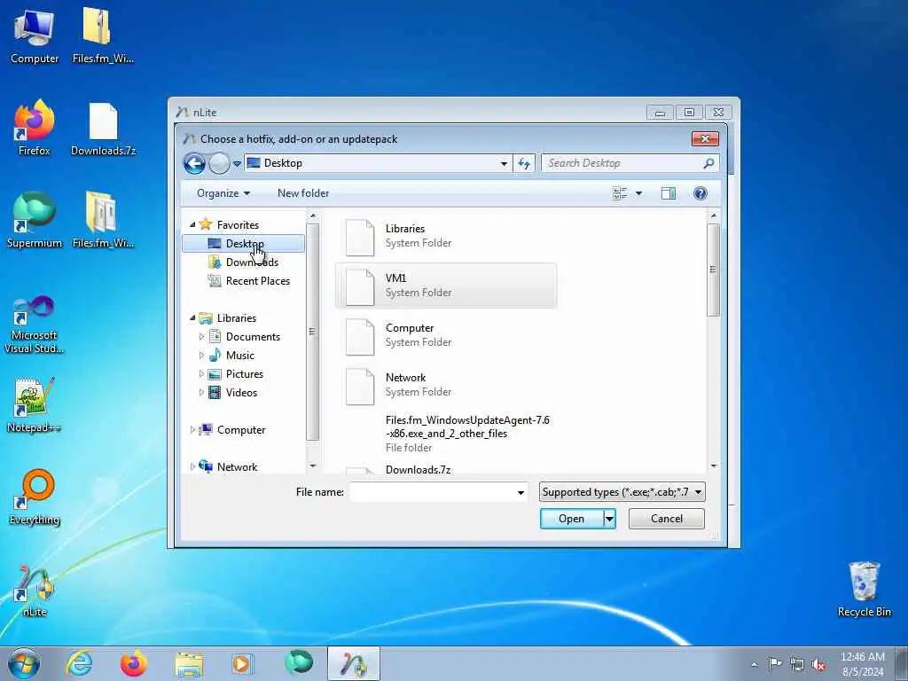Image resolution: width=908 pixels, height=681 pixels.
Task: Expand the Pictures library node
Action: [x=201, y=373]
